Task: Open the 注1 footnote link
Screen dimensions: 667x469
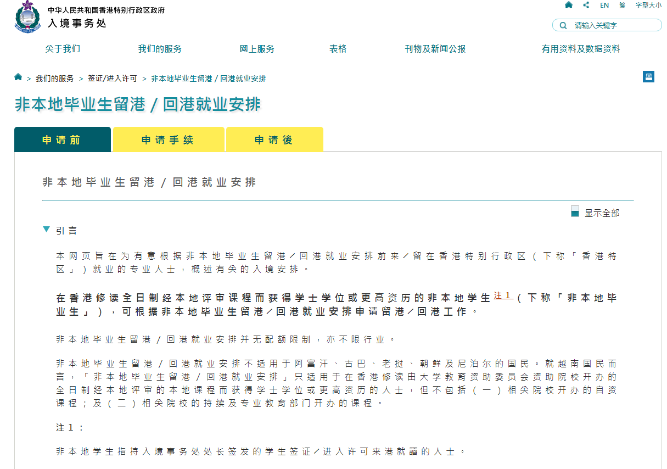Action: coord(503,295)
